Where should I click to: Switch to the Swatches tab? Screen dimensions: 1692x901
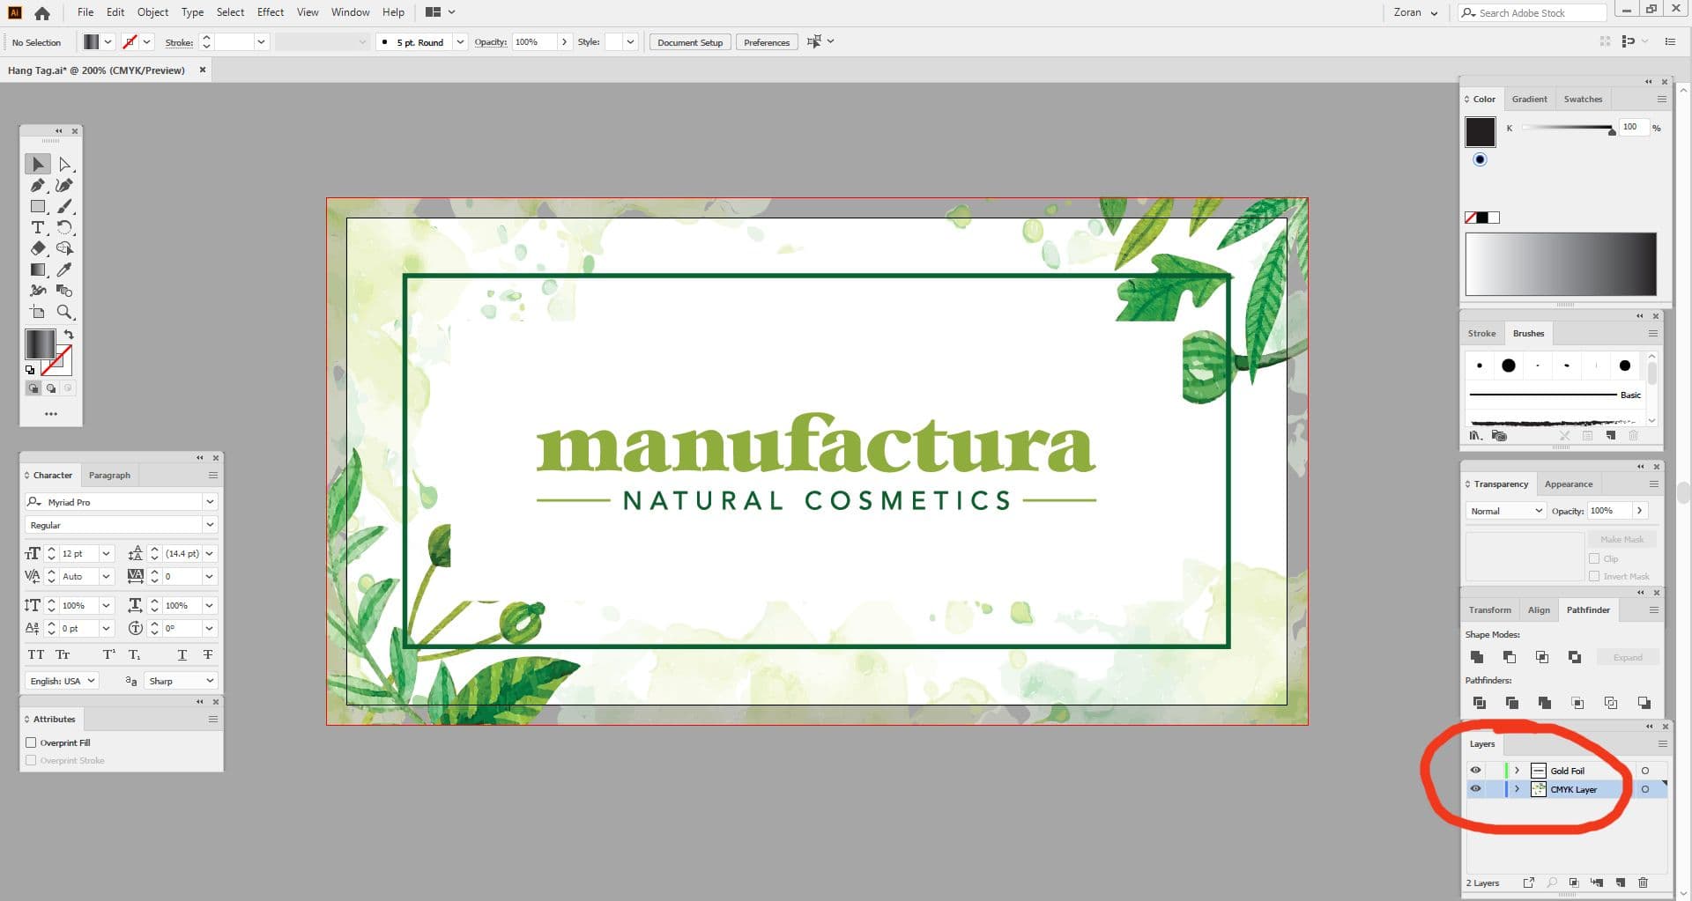pos(1583,99)
